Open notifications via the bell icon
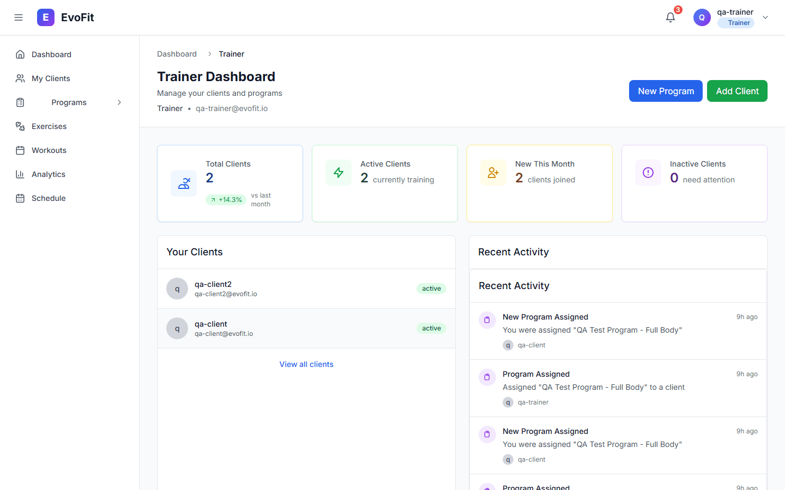Image resolution: width=785 pixels, height=490 pixels. click(x=670, y=17)
